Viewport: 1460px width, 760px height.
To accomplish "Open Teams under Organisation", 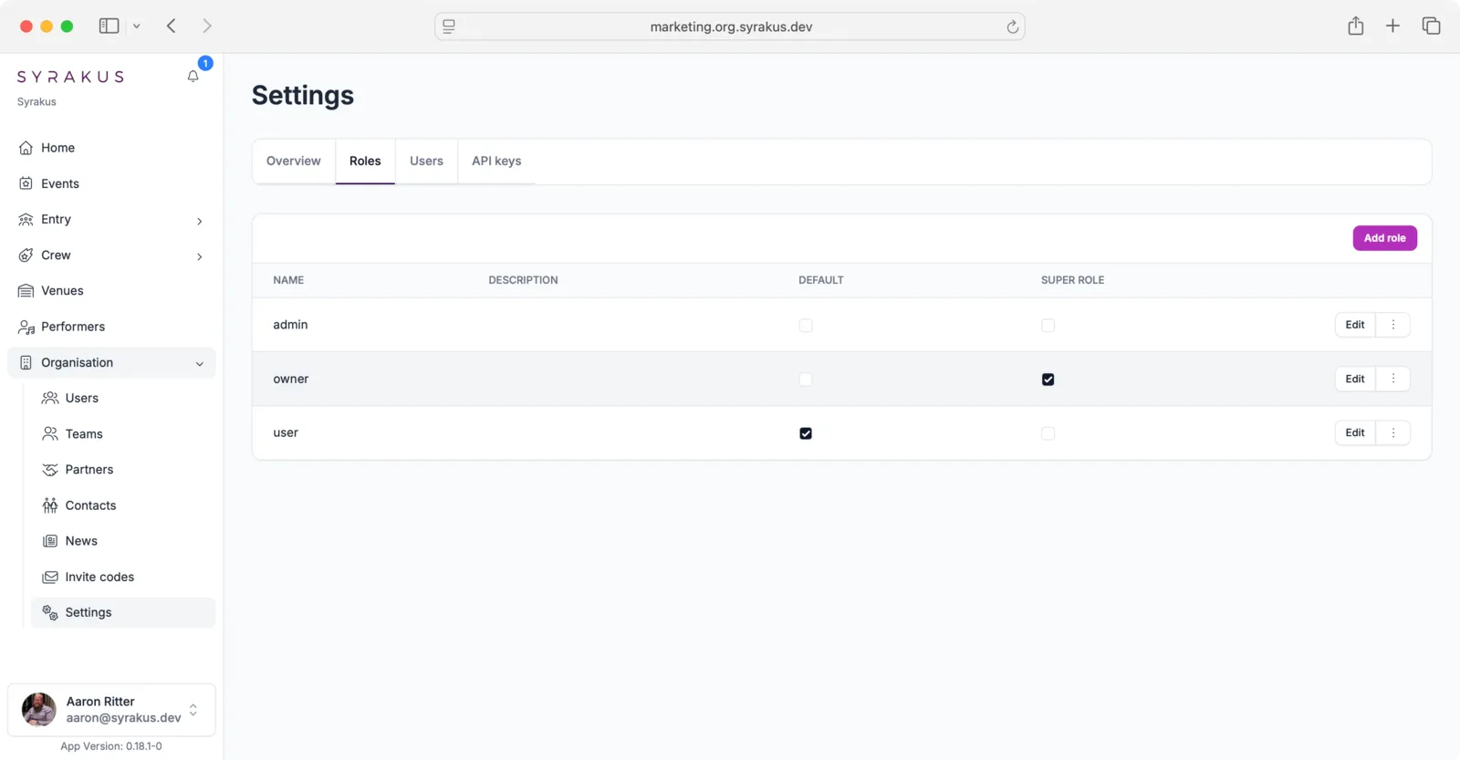I will pyautogui.click(x=83, y=434).
